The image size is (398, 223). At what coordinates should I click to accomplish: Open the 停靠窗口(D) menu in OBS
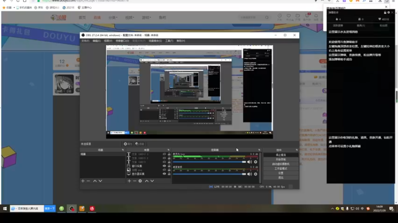122,41
